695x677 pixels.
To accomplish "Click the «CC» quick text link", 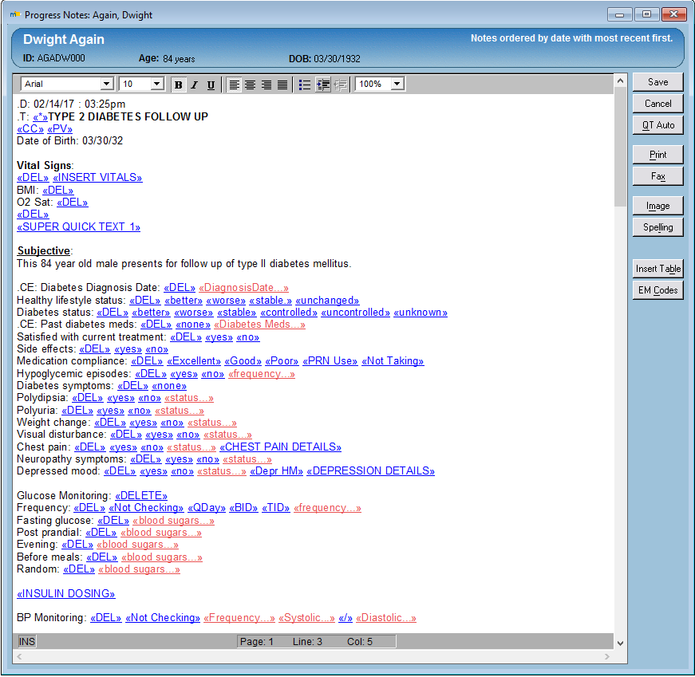I will (30, 129).
